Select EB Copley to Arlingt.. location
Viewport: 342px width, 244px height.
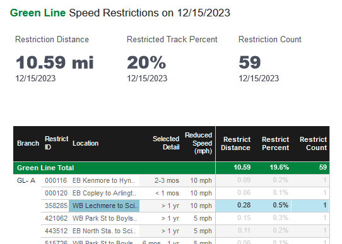click(104, 193)
